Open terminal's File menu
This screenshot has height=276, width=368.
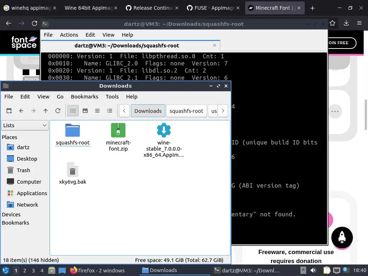click(x=48, y=35)
